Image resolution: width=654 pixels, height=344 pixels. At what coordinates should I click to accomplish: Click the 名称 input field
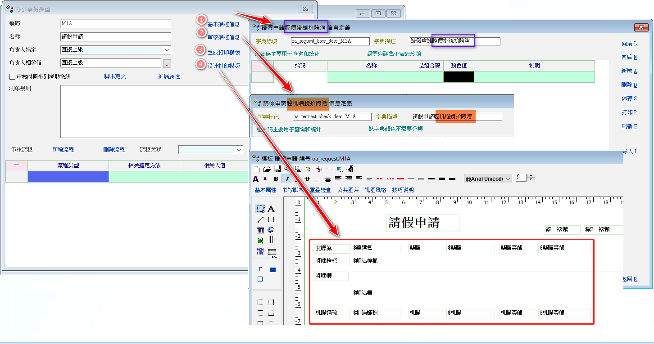[x=116, y=37]
